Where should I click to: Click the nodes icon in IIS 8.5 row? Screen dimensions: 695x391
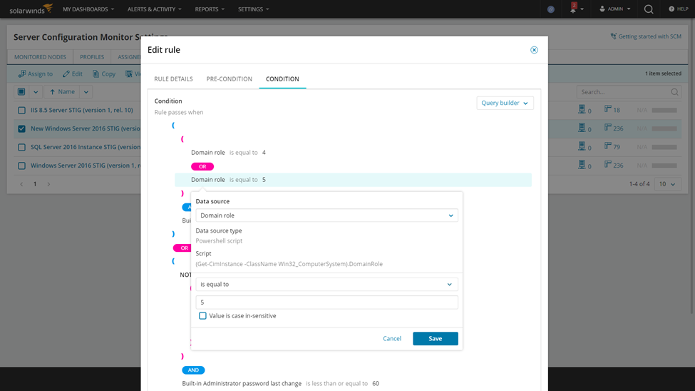click(582, 109)
